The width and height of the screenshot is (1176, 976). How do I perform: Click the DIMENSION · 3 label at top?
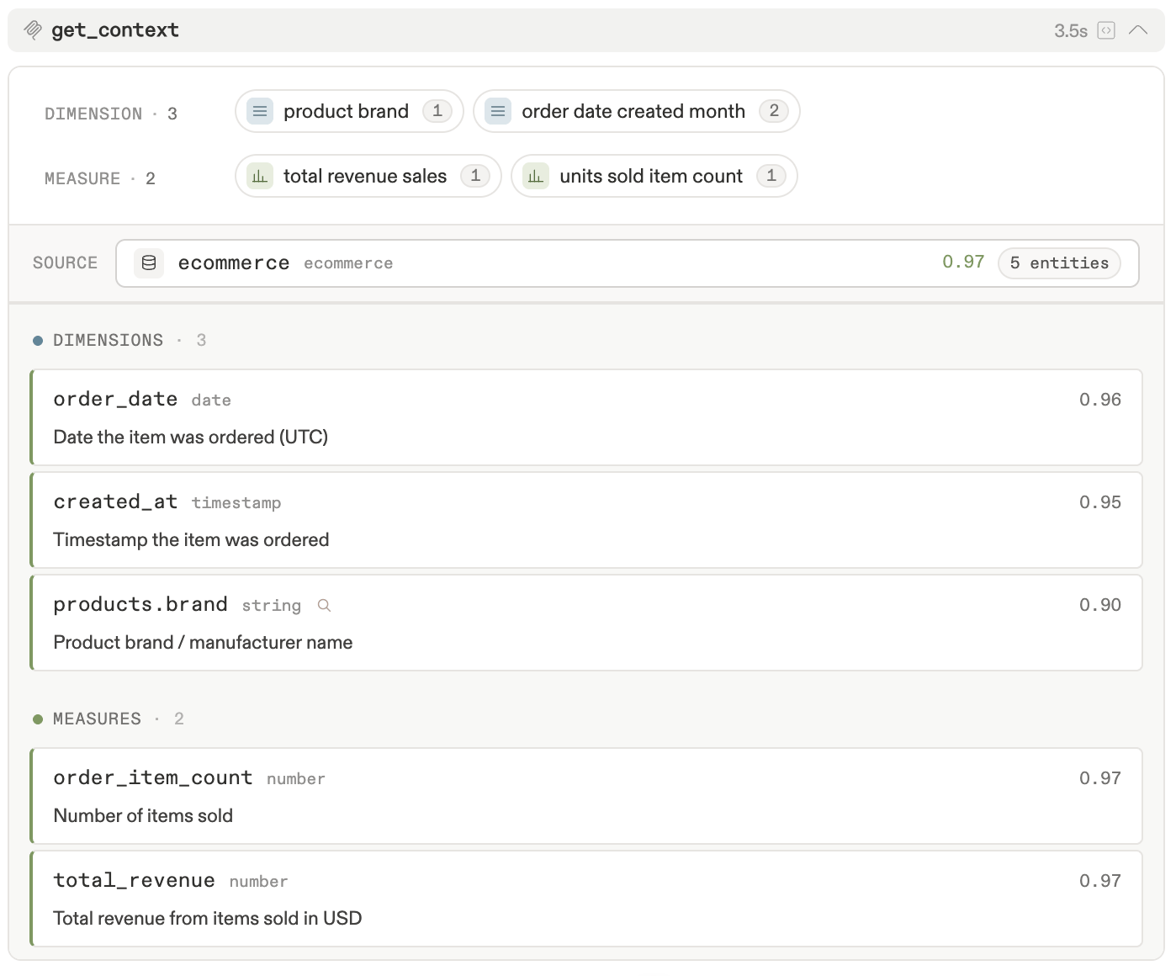coord(111,114)
